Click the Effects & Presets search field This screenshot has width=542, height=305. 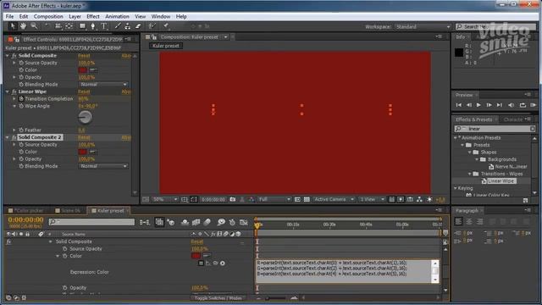coord(495,129)
